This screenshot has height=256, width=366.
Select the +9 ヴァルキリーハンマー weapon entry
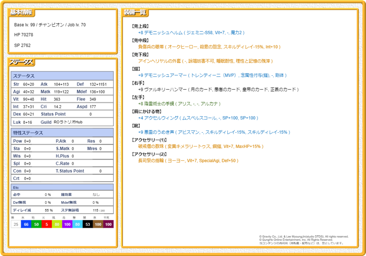click(218, 89)
